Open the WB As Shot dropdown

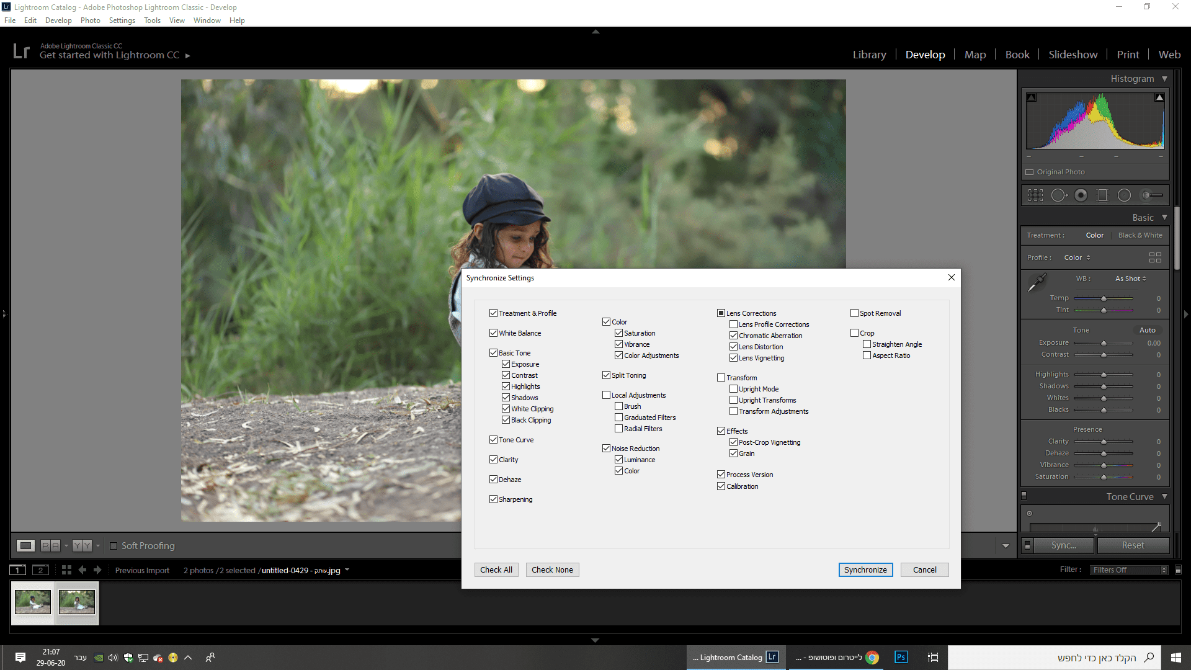coord(1130,279)
